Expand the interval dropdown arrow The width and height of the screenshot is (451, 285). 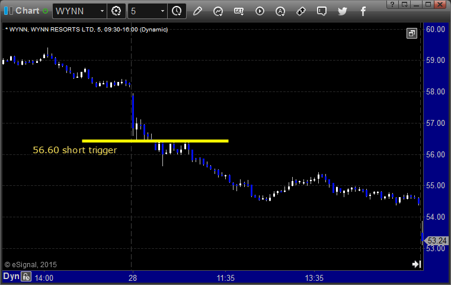coord(162,11)
